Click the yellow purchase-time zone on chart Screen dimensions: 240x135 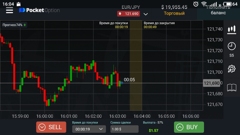point(136,67)
